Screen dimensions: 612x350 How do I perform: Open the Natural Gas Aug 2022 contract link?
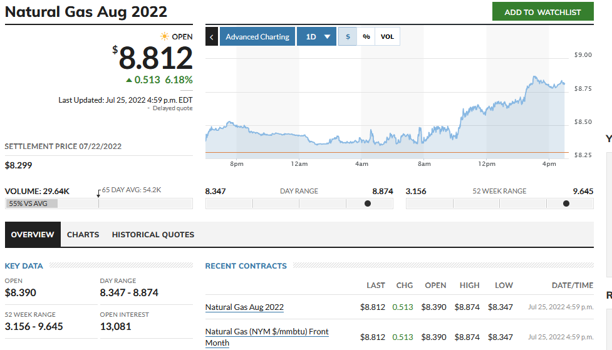[x=244, y=307]
